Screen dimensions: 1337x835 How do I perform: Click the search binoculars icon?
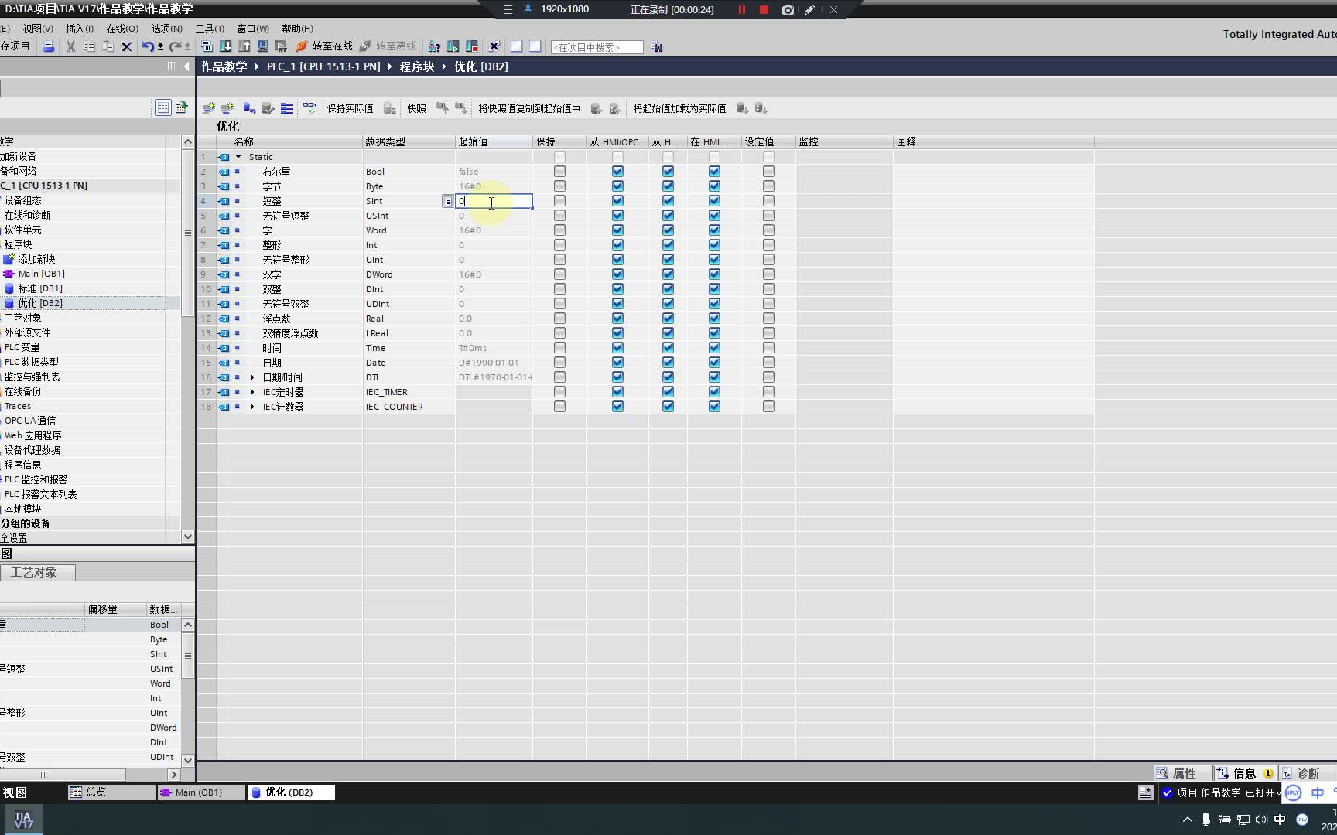click(657, 47)
